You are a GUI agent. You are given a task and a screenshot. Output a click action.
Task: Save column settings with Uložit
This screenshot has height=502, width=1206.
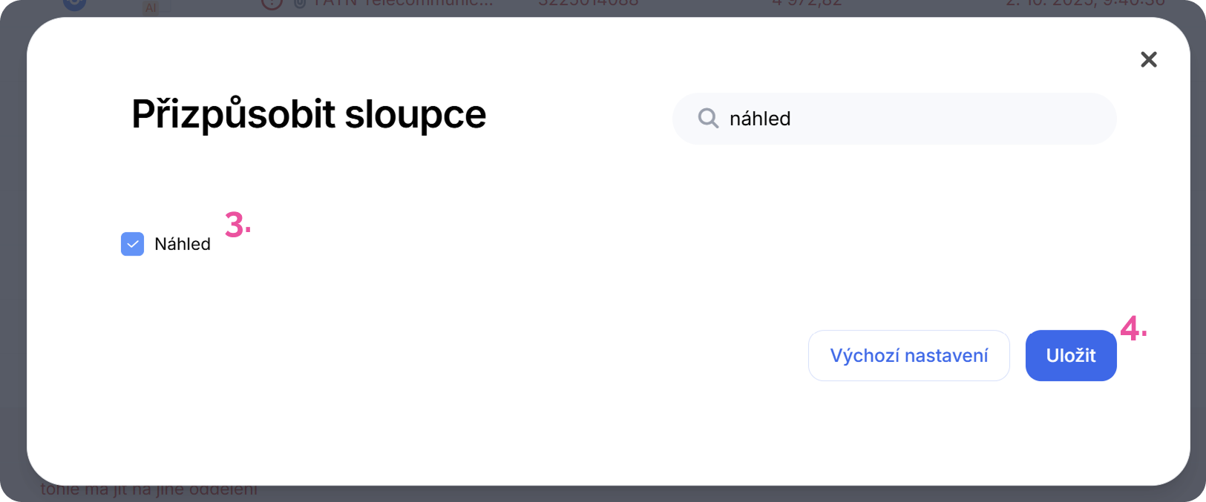pyautogui.click(x=1070, y=356)
